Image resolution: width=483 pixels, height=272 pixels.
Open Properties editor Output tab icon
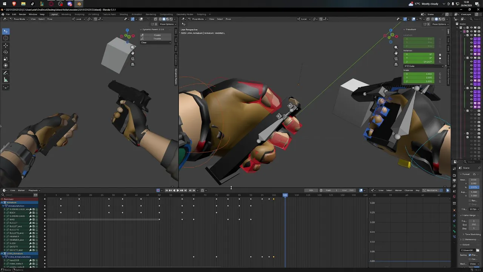coord(455,181)
